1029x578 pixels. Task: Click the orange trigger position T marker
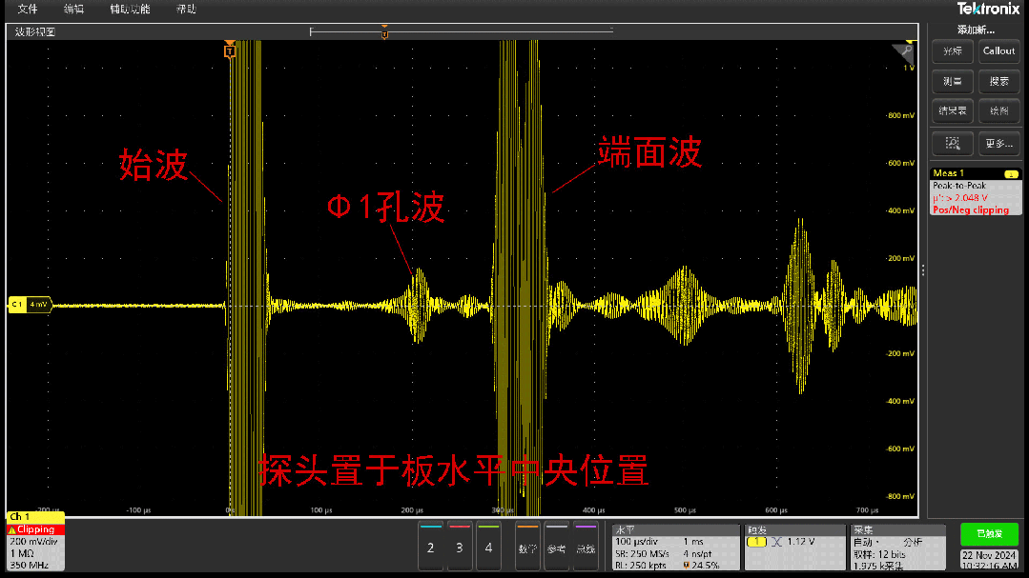pos(229,50)
